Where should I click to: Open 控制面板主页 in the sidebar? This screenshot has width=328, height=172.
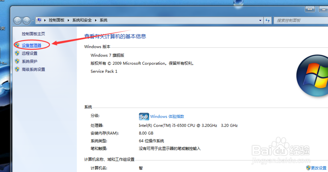[x=33, y=34]
